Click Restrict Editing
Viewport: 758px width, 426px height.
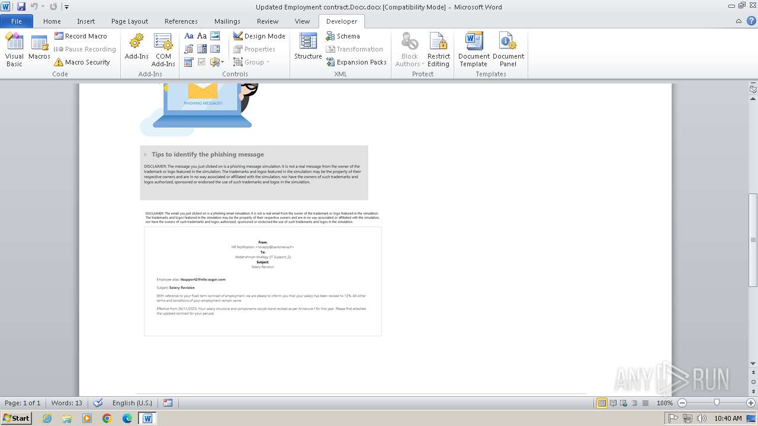click(x=439, y=50)
